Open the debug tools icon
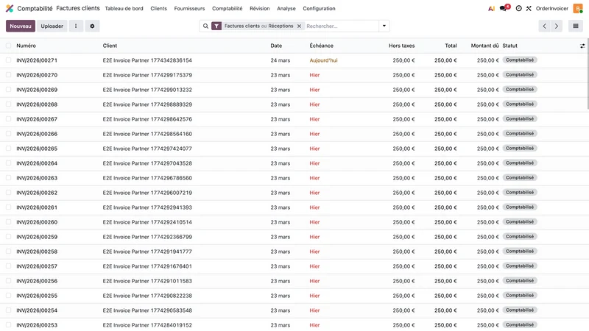Viewport: 589px width, 331px height. (x=529, y=8)
